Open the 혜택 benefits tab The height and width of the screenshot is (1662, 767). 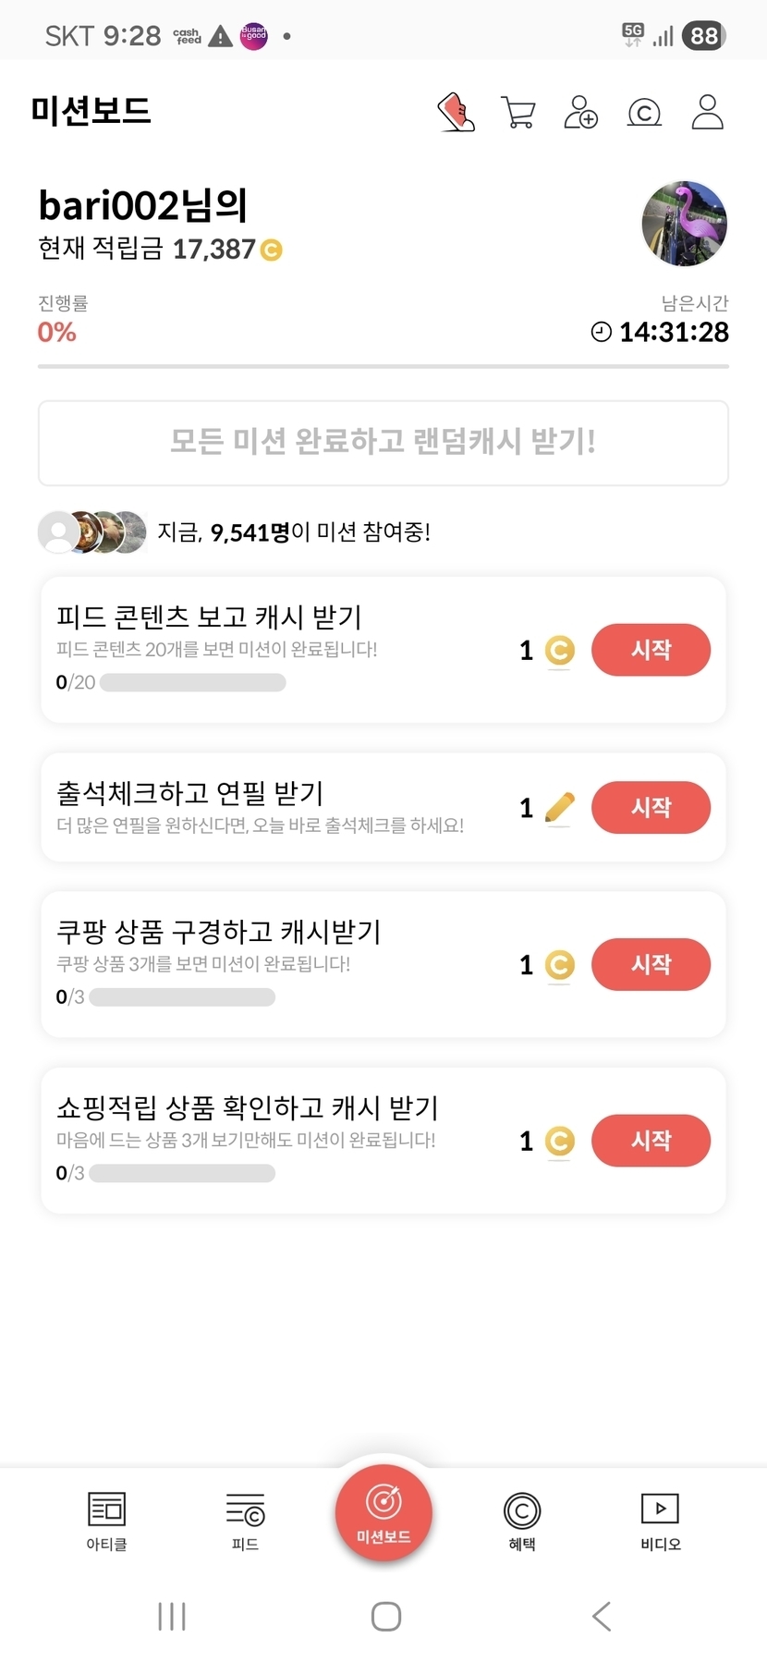tap(522, 1521)
